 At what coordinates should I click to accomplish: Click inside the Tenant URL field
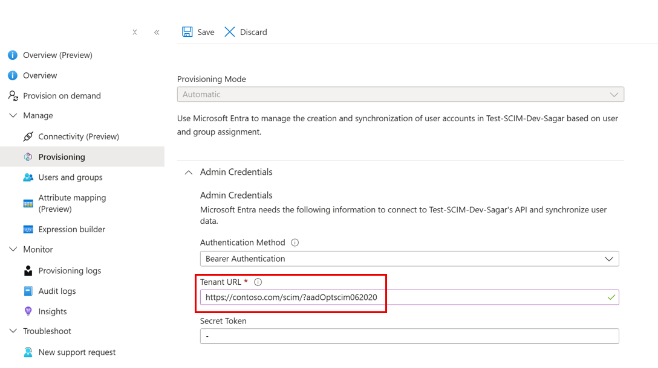pyautogui.click(x=409, y=297)
